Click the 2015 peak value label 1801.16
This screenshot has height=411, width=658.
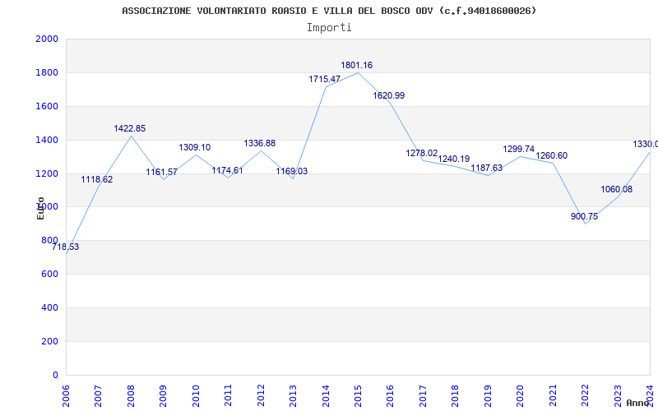[x=356, y=65]
